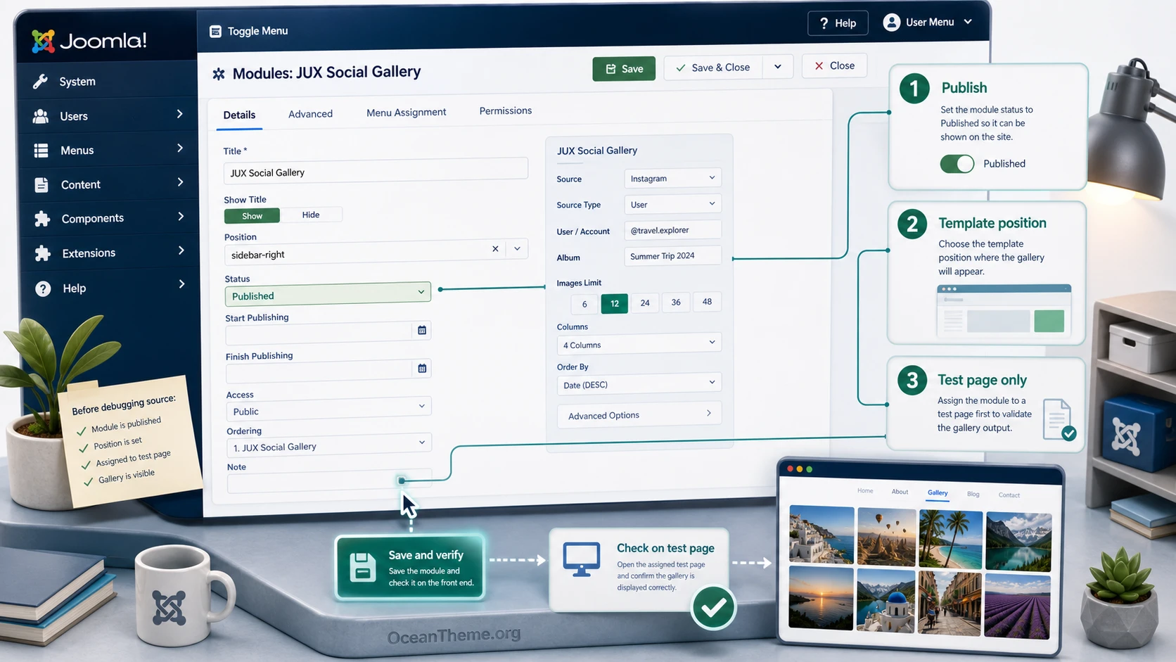Open the Order By dropdown Date (DESC)
This screenshot has height=662, width=1176.
(x=639, y=384)
